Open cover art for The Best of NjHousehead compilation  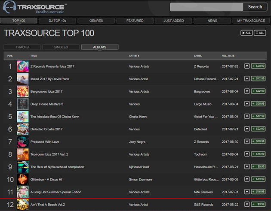click(23, 167)
